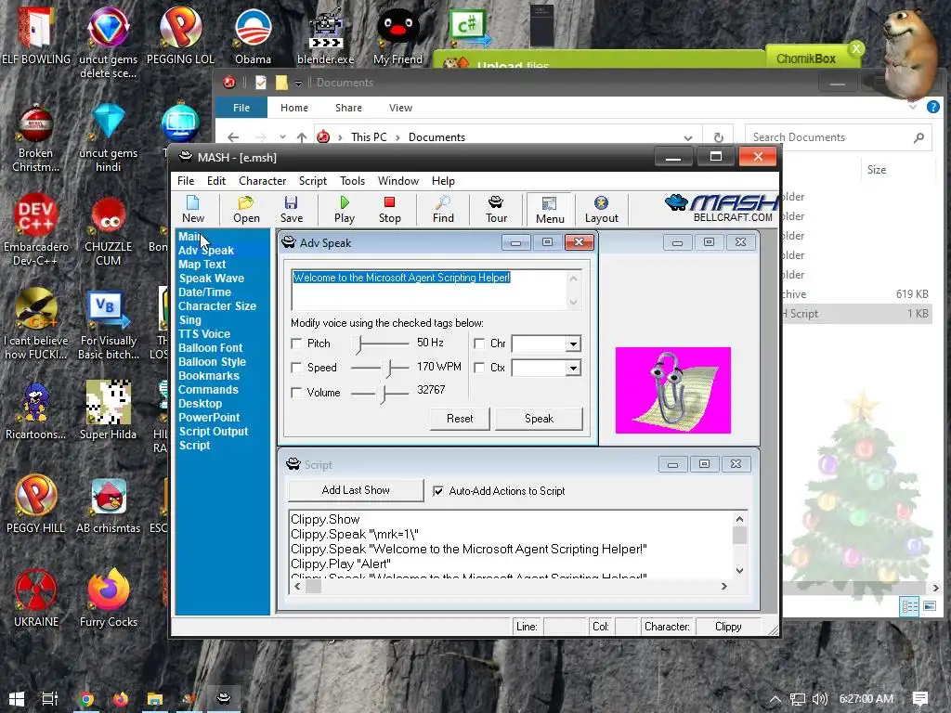This screenshot has width=951, height=713.
Task: Enable the Volume checkbox
Action: pos(296,393)
